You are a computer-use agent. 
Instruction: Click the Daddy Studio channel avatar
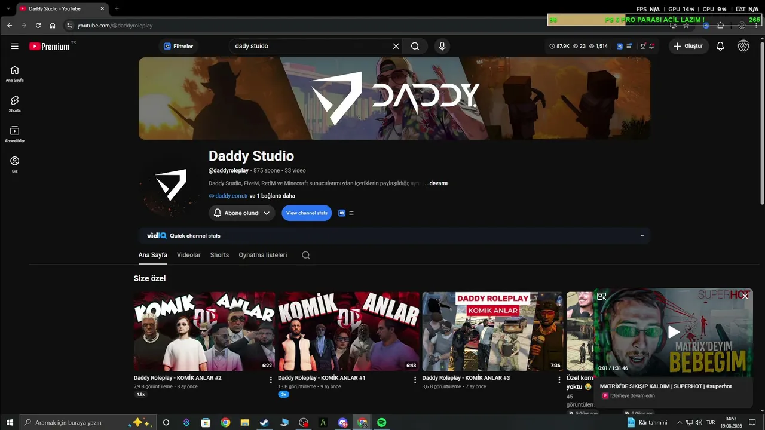point(170,185)
